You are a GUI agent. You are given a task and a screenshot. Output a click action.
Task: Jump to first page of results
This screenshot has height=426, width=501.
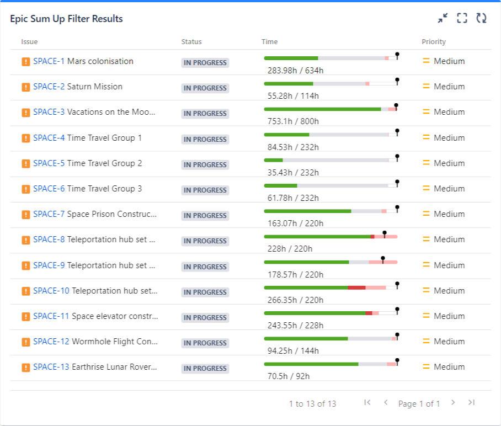(x=367, y=403)
